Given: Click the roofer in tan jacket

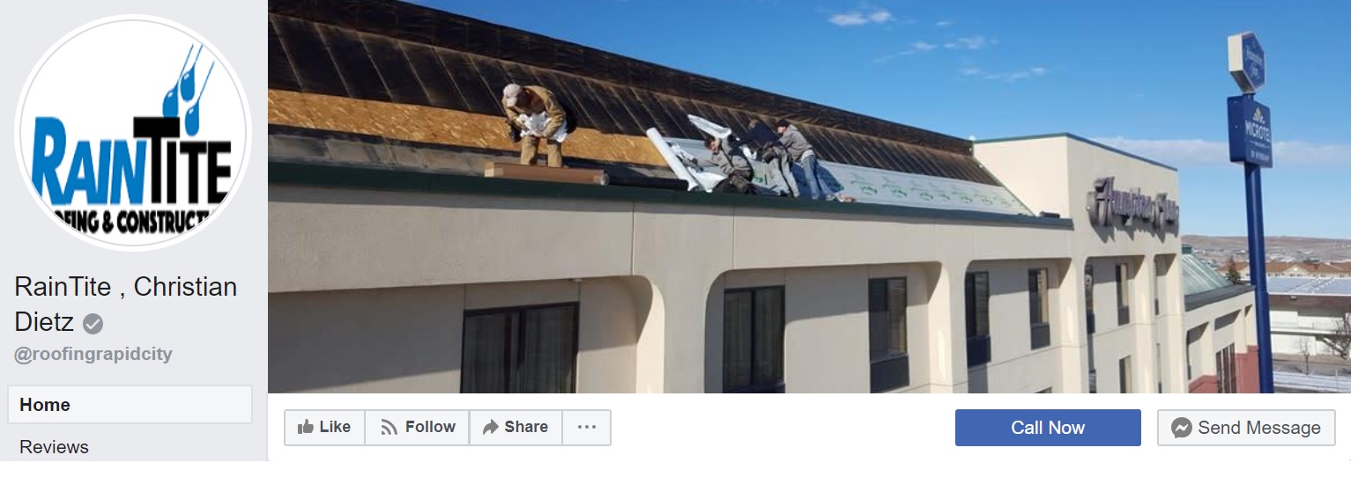Looking at the screenshot, I should point(537,124).
